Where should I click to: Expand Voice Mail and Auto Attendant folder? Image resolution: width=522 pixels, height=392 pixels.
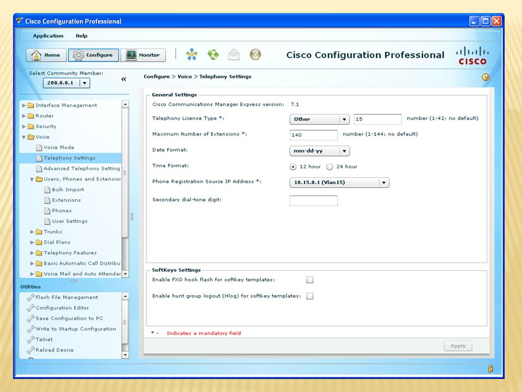(32, 274)
